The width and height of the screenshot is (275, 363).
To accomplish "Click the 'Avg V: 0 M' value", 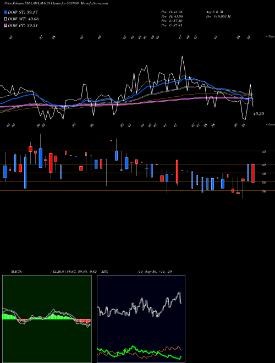I will 214,12.
